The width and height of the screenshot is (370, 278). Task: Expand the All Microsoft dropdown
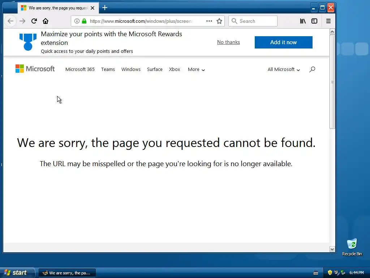click(284, 69)
